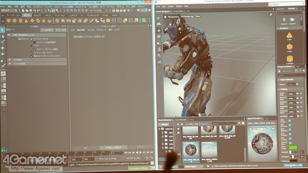
Task: Click the polygon cube icon in Maya shelf
Action: click(14, 21)
